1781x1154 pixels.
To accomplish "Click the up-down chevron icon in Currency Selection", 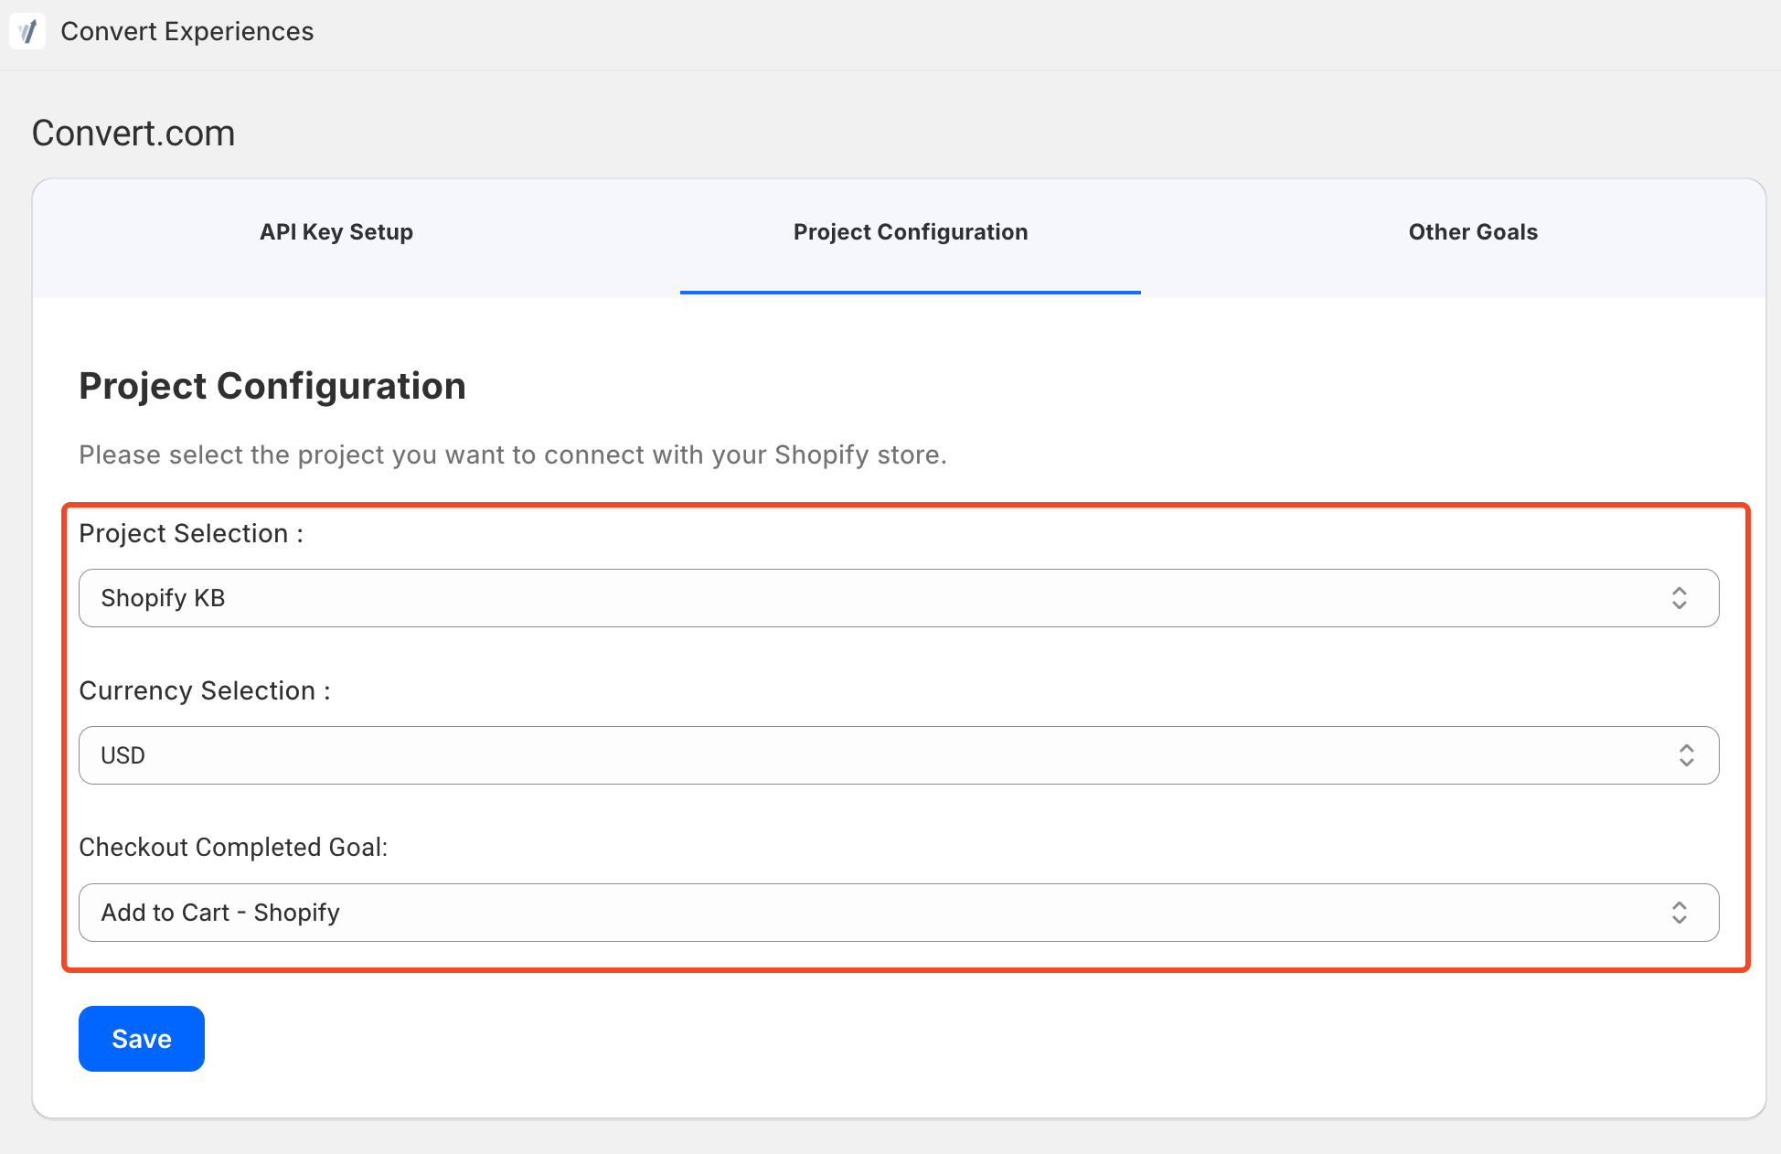I will (1686, 755).
